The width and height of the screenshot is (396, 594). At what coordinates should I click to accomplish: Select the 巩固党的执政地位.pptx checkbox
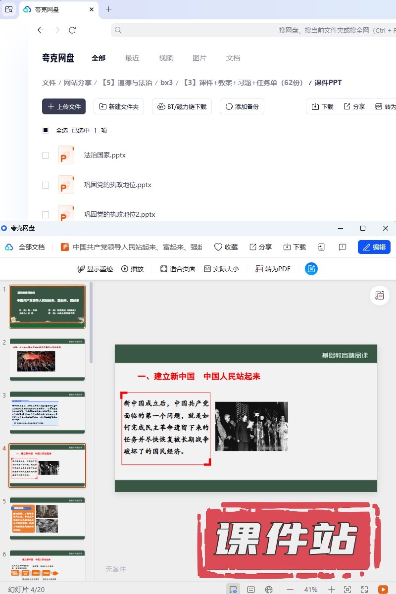[x=46, y=185]
